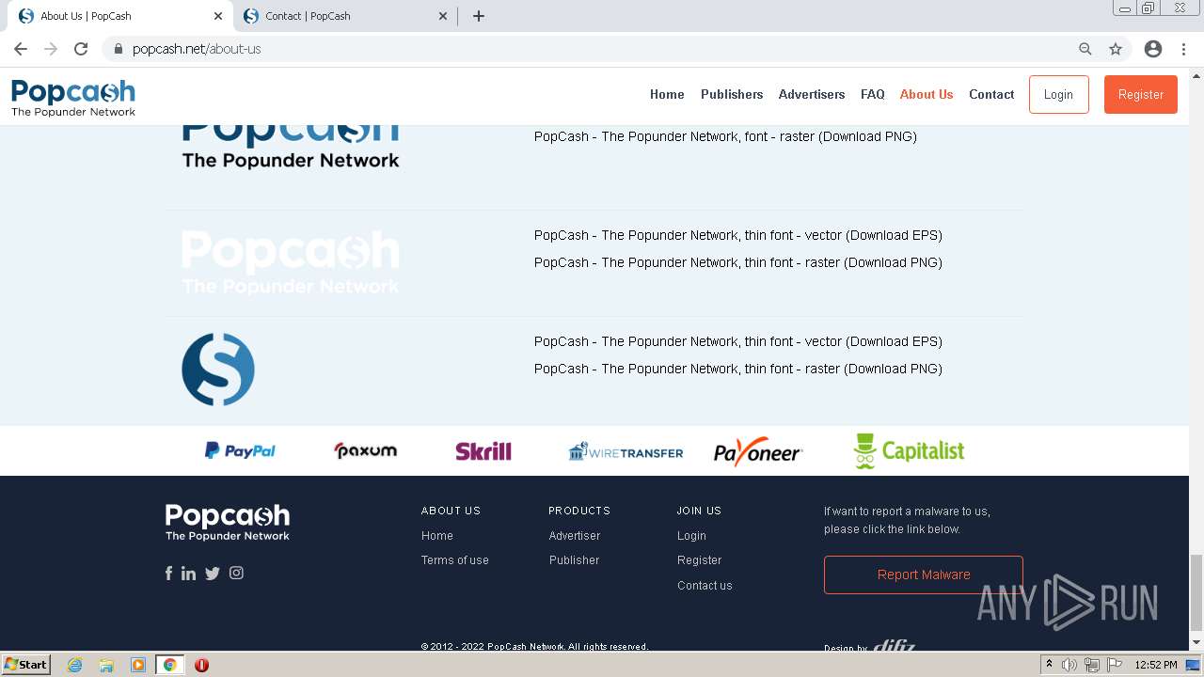Open Twitter icon in footer
Viewport: 1204px width, 677px height.
click(213, 573)
